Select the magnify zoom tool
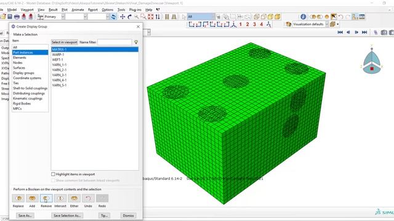The image size is (394, 221). coord(137,17)
